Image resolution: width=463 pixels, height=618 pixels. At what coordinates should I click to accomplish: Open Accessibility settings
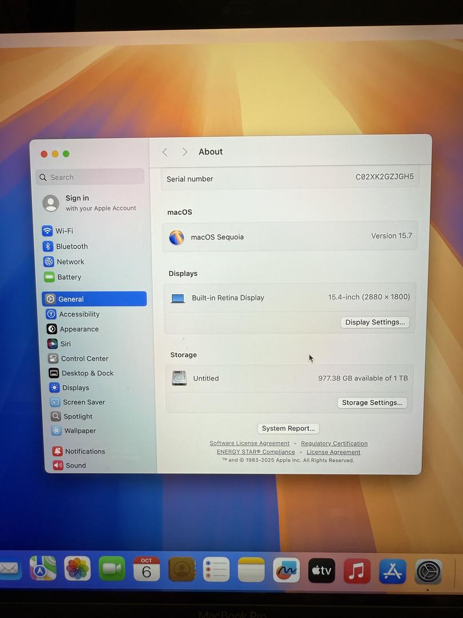point(79,314)
